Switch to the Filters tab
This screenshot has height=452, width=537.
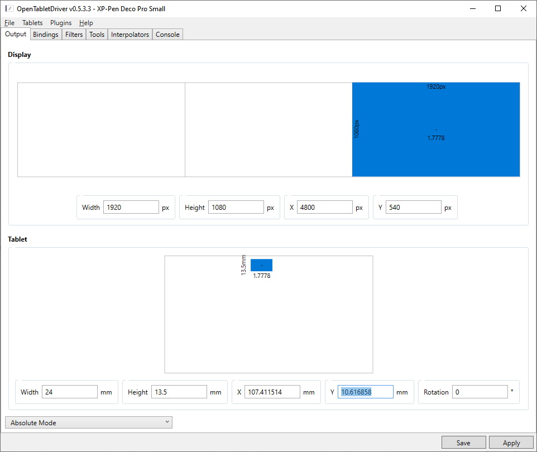[x=74, y=35]
